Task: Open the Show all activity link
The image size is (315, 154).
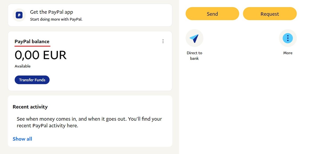Action: point(22,139)
